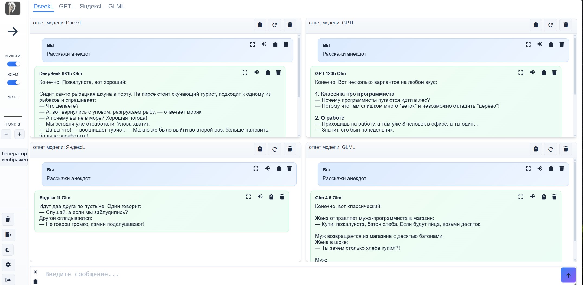Click the right arrow in the sidebar

tap(13, 31)
